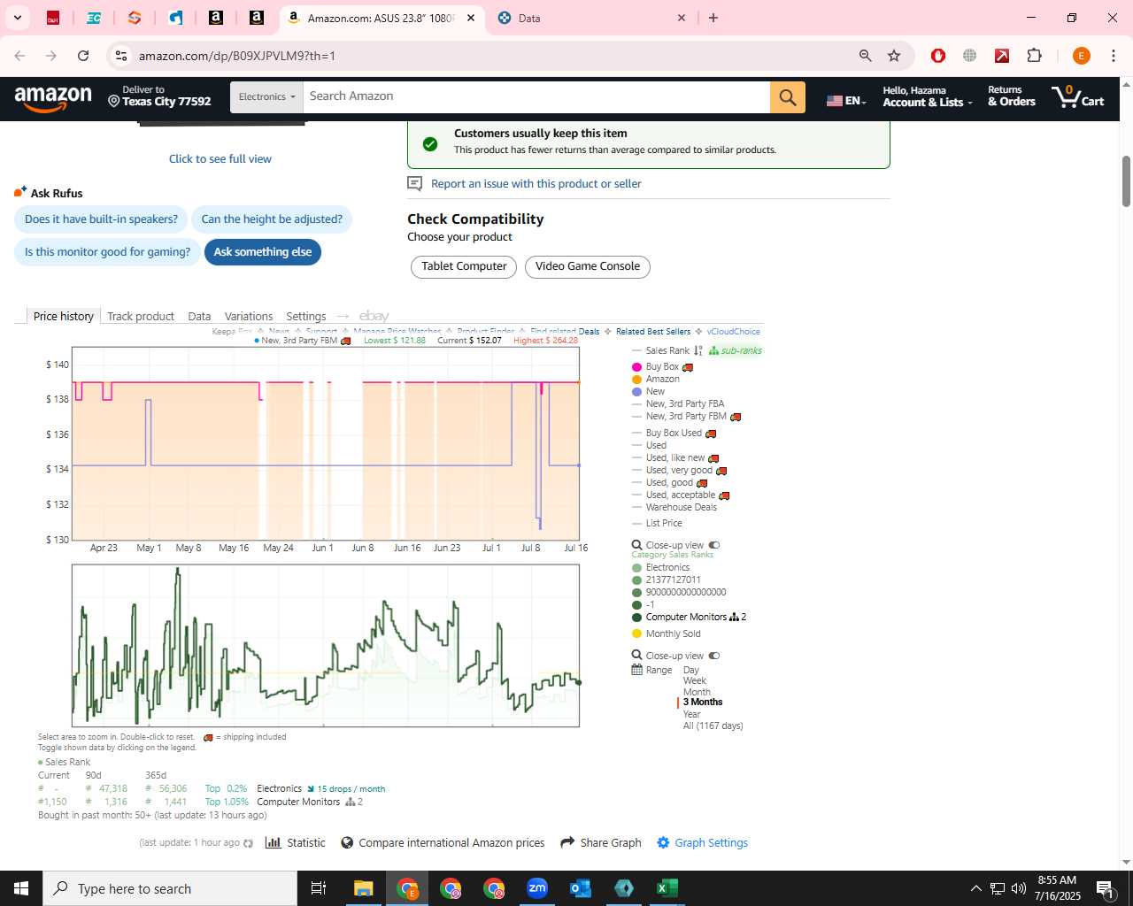
Task: Toggle Amazon series in legend
Action: (656, 379)
